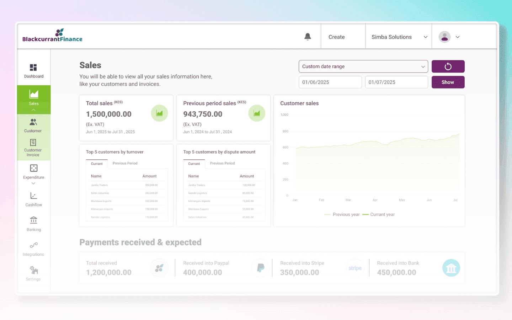Click the 75,000.00 dispute amount
The height and width of the screenshot is (320, 512).
[248, 201]
